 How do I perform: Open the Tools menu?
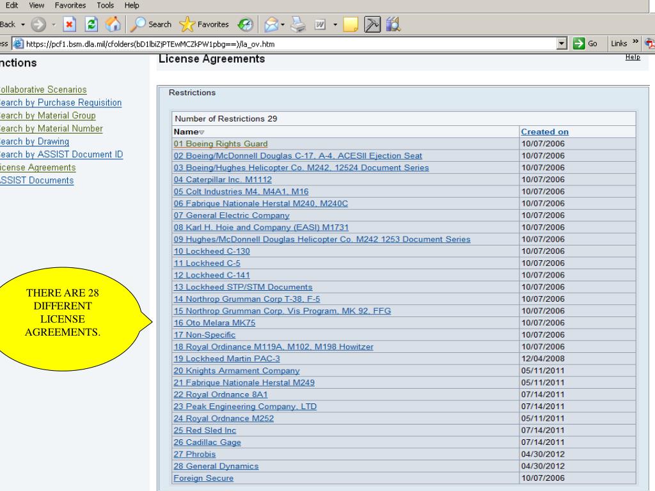pos(106,5)
